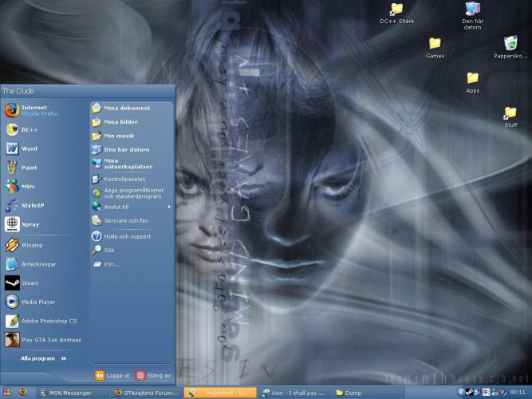Screen dimensions: 532x399
Task: Select Kontrollpanelen in the Start menu
Action: click(124, 180)
